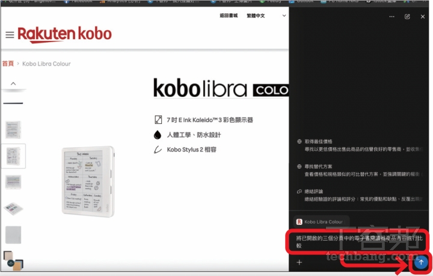Click the waterproof droplet icon
The height and width of the screenshot is (276, 433).
coord(158,135)
